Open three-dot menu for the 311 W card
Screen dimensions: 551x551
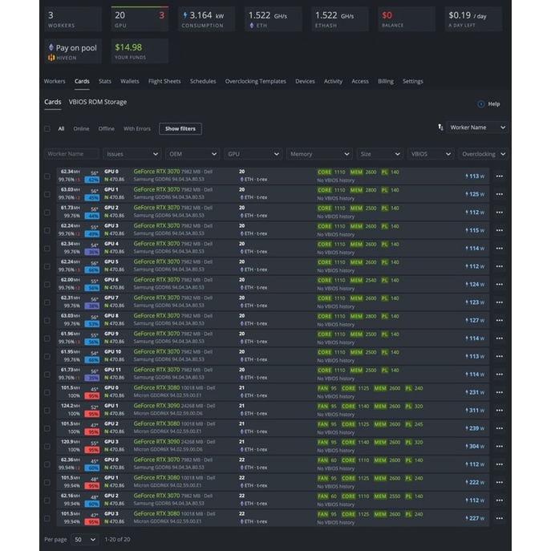[499, 410]
